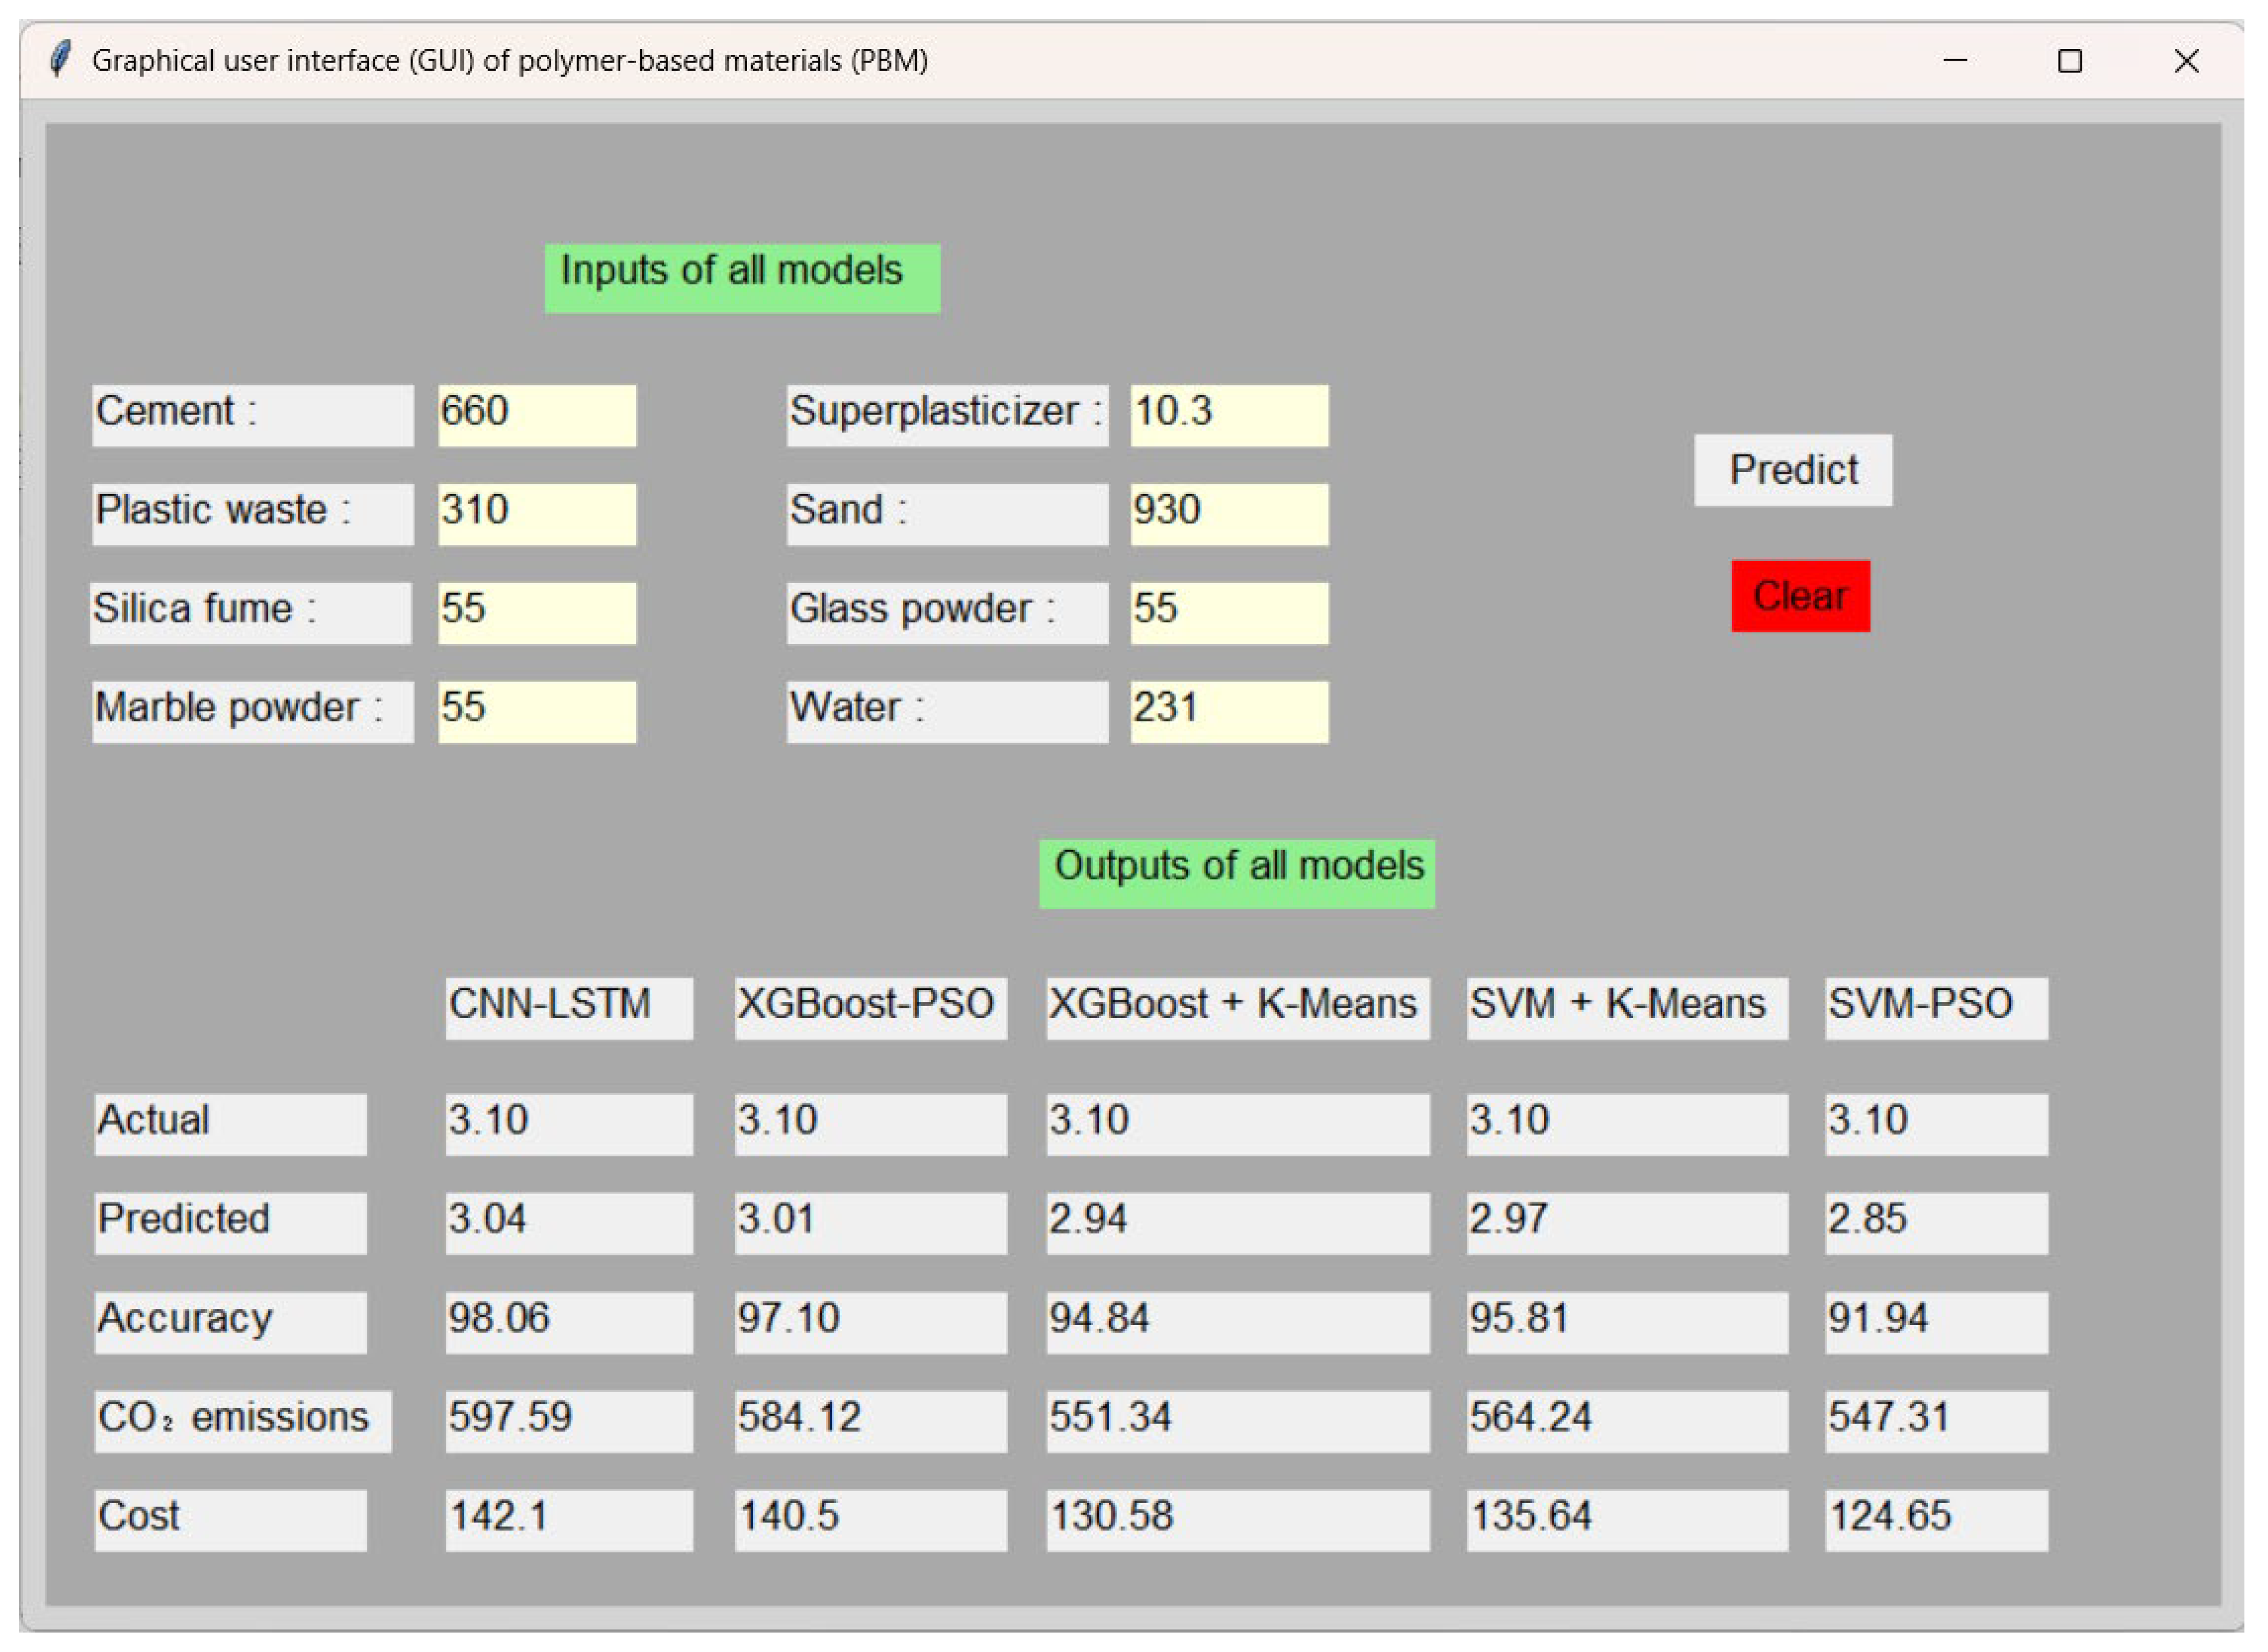Select the XGBoost-PSO model label

(x=870, y=1008)
